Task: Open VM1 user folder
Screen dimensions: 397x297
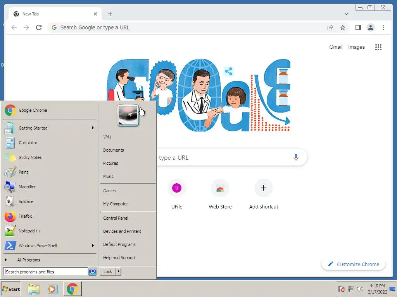Action: point(128,137)
